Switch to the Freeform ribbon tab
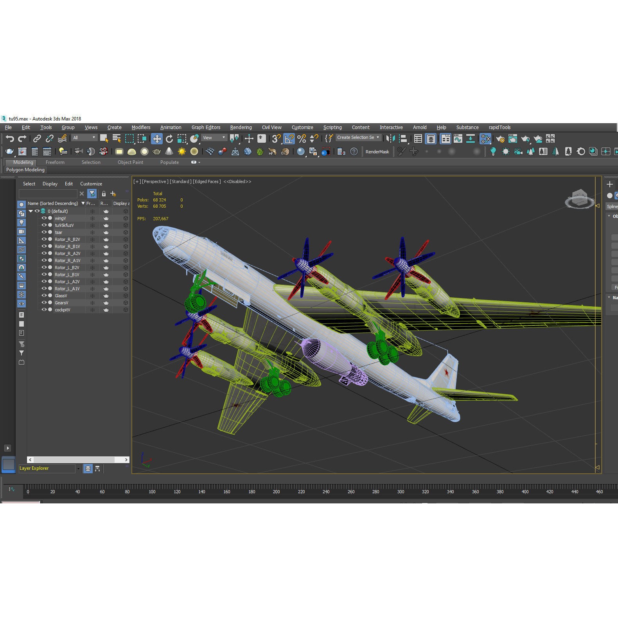The image size is (618, 618). click(x=55, y=162)
